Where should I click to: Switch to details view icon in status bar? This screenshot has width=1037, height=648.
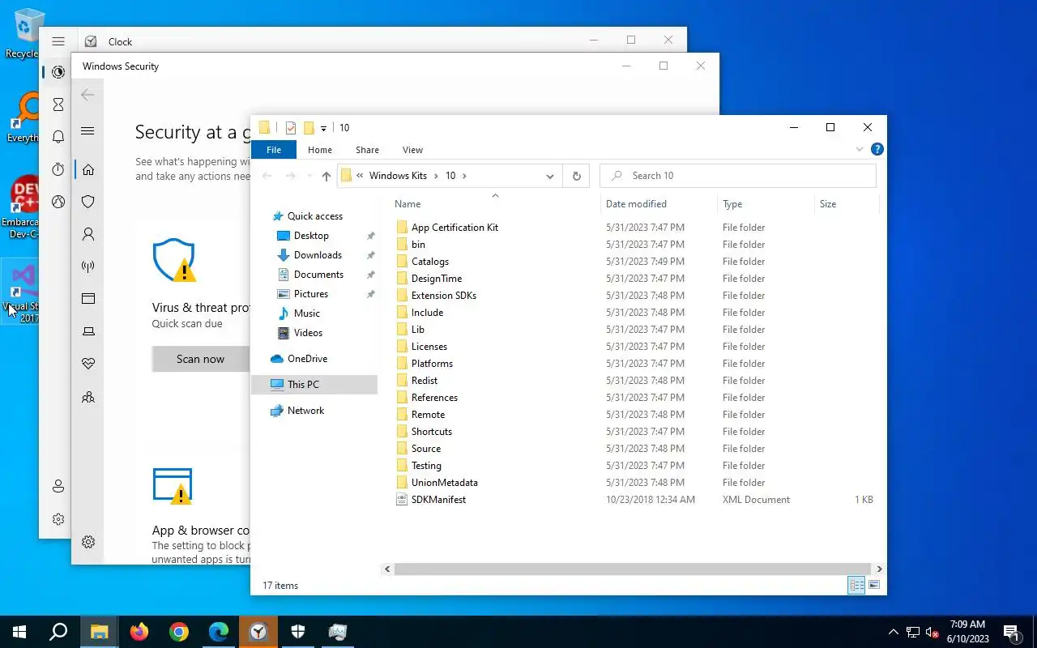(856, 585)
